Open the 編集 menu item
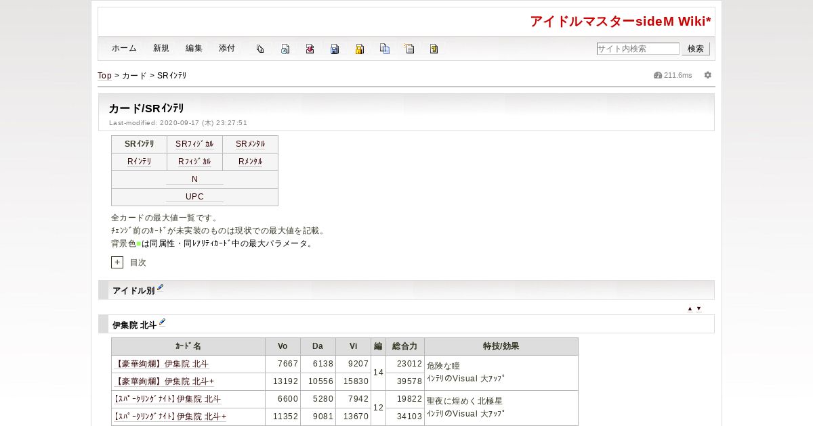813x426 pixels. click(x=194, y=49)
